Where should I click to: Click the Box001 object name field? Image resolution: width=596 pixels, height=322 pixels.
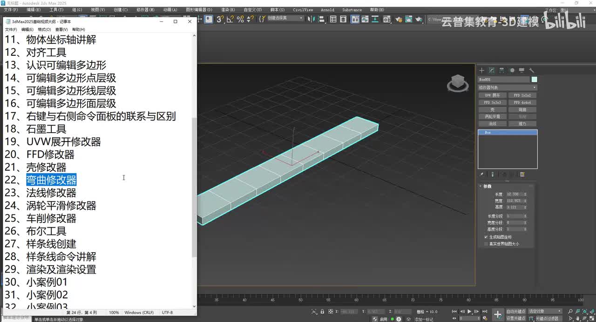[504, 80]
